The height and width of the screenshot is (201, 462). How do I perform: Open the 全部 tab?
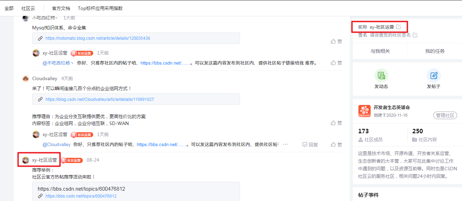click(9, 8)
